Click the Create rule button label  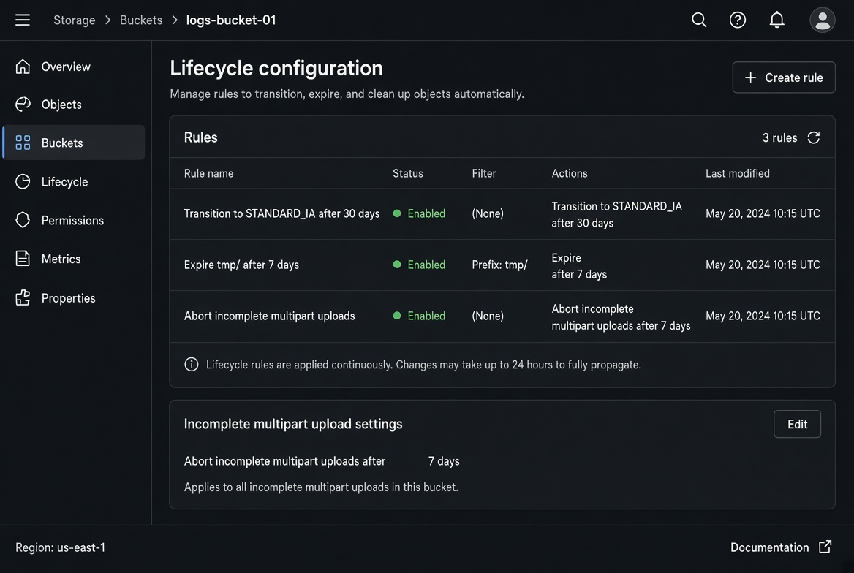click(793, 77)
